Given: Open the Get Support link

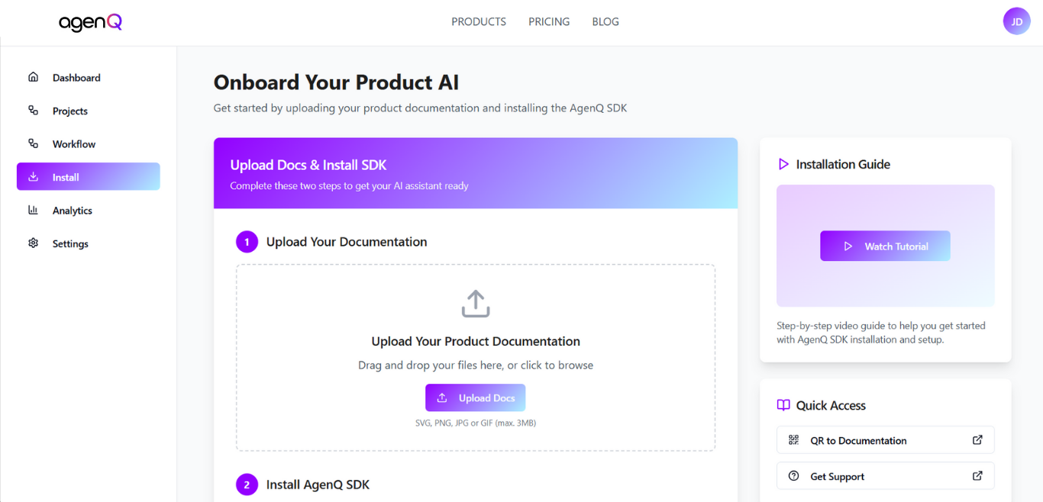Looking at the screenshot, I should click(x=837, y=475).
